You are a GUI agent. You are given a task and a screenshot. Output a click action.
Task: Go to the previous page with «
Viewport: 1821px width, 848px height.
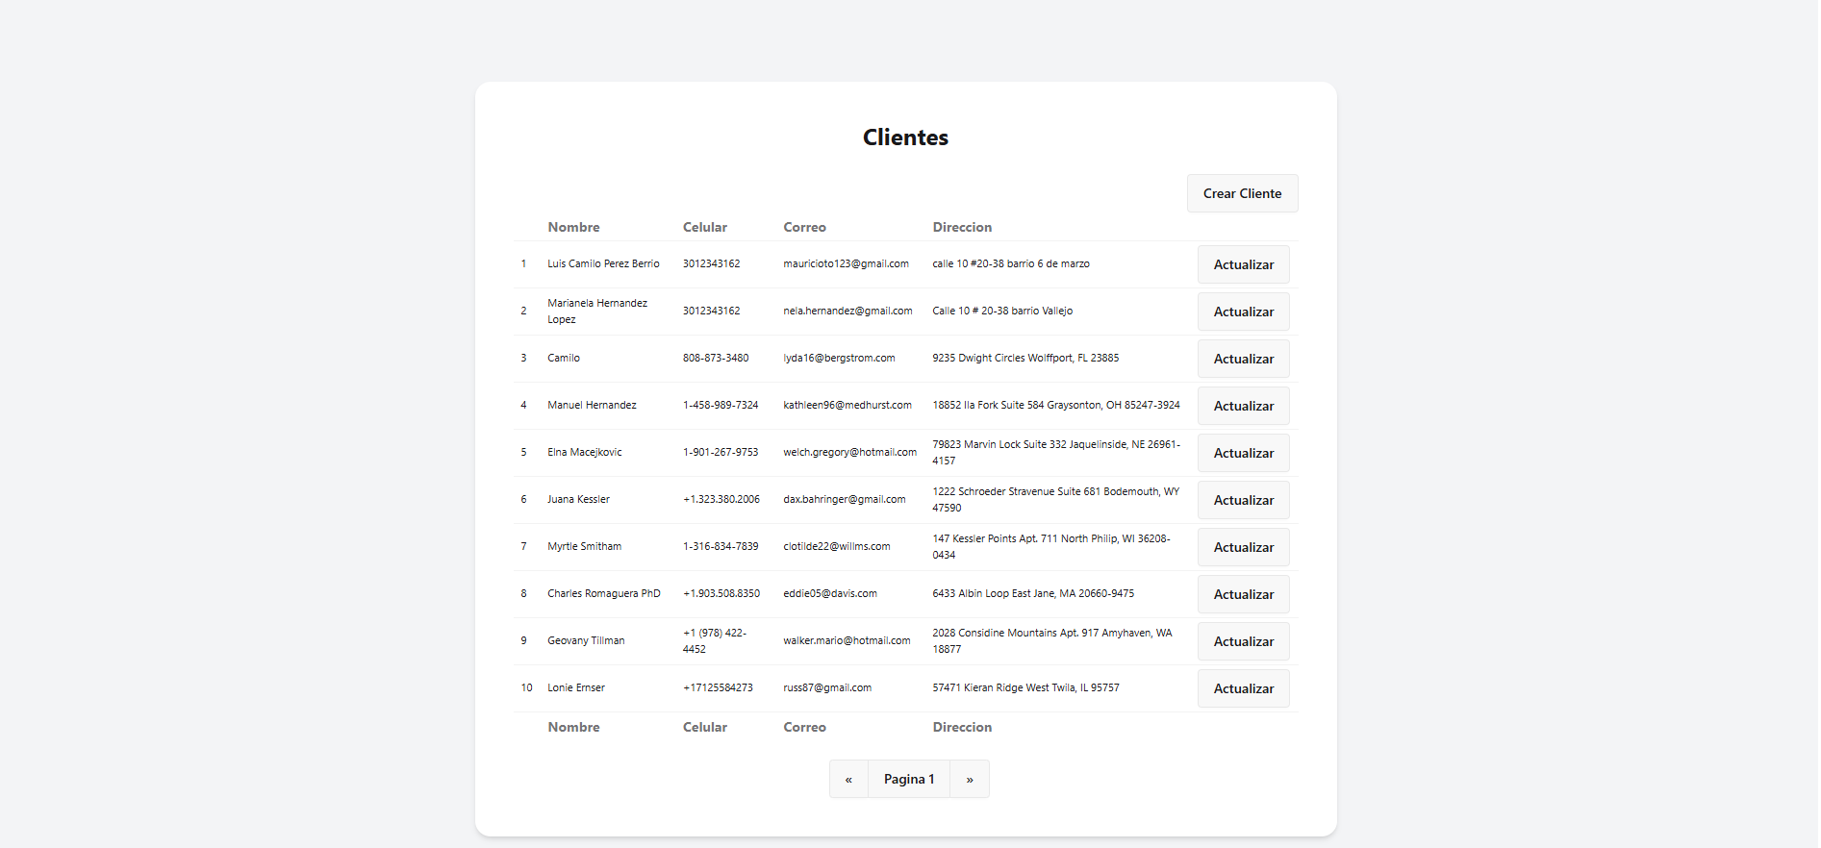[x=848, y=779]
